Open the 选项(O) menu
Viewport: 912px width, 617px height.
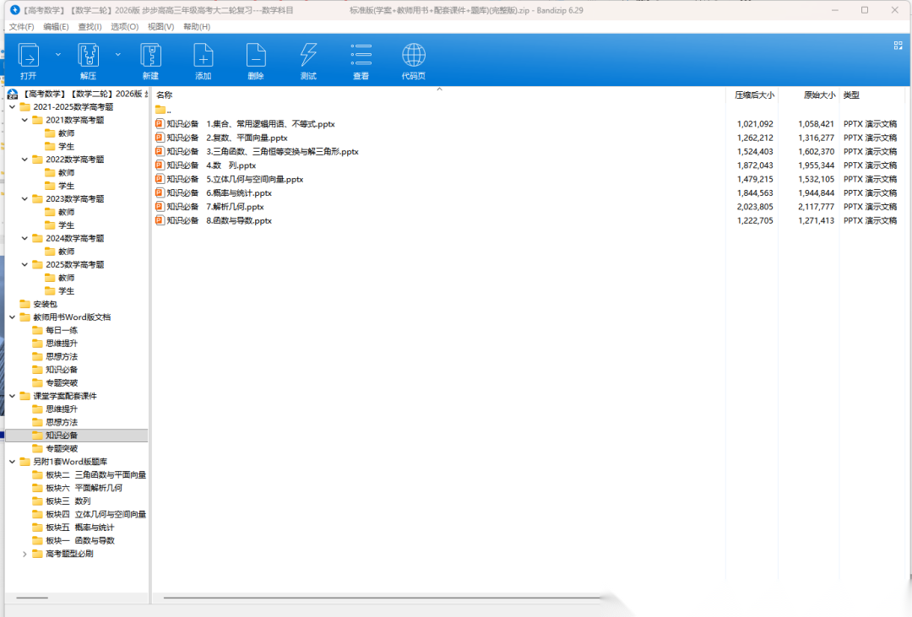tap(125, 27)
